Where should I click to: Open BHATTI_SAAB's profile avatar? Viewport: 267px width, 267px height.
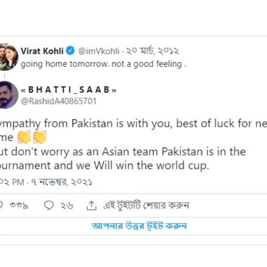point(8,95)
